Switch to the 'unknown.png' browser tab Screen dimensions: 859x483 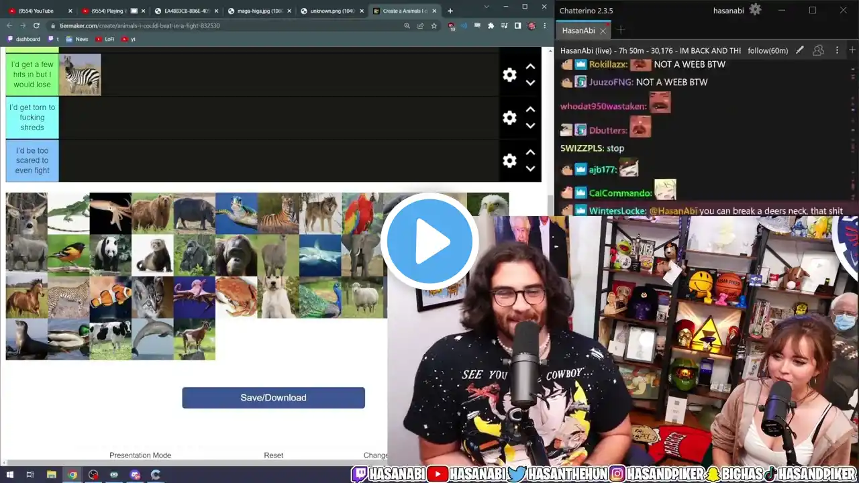(332, 11)
